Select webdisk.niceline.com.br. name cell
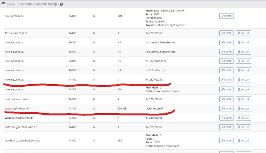The height and width of the screenshot is (153, 266). coord(19,118)
